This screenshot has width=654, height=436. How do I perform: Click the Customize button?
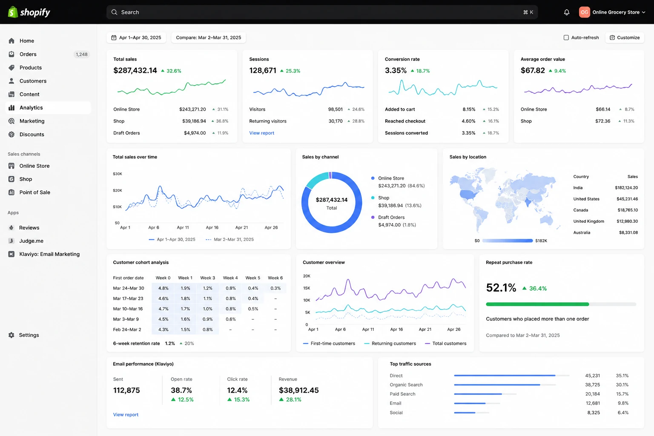(x=625, y=37)
